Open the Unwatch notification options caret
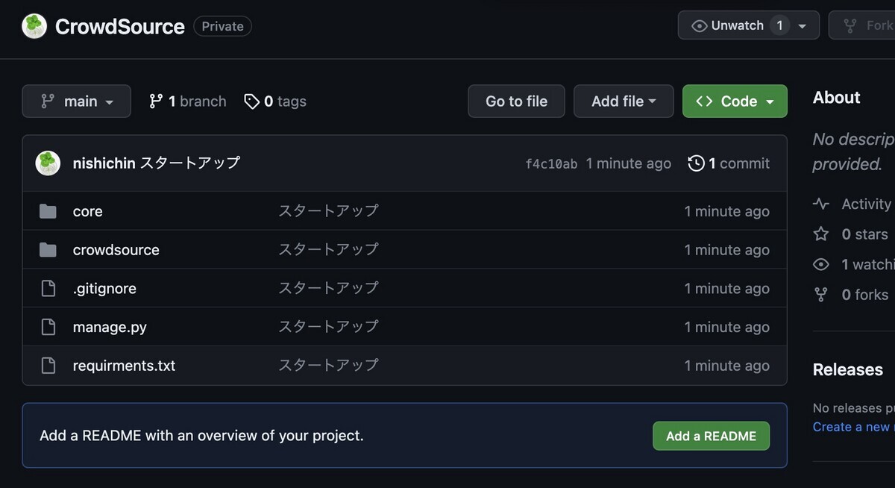The image size is (895, 488). click(x=803, y=25)
